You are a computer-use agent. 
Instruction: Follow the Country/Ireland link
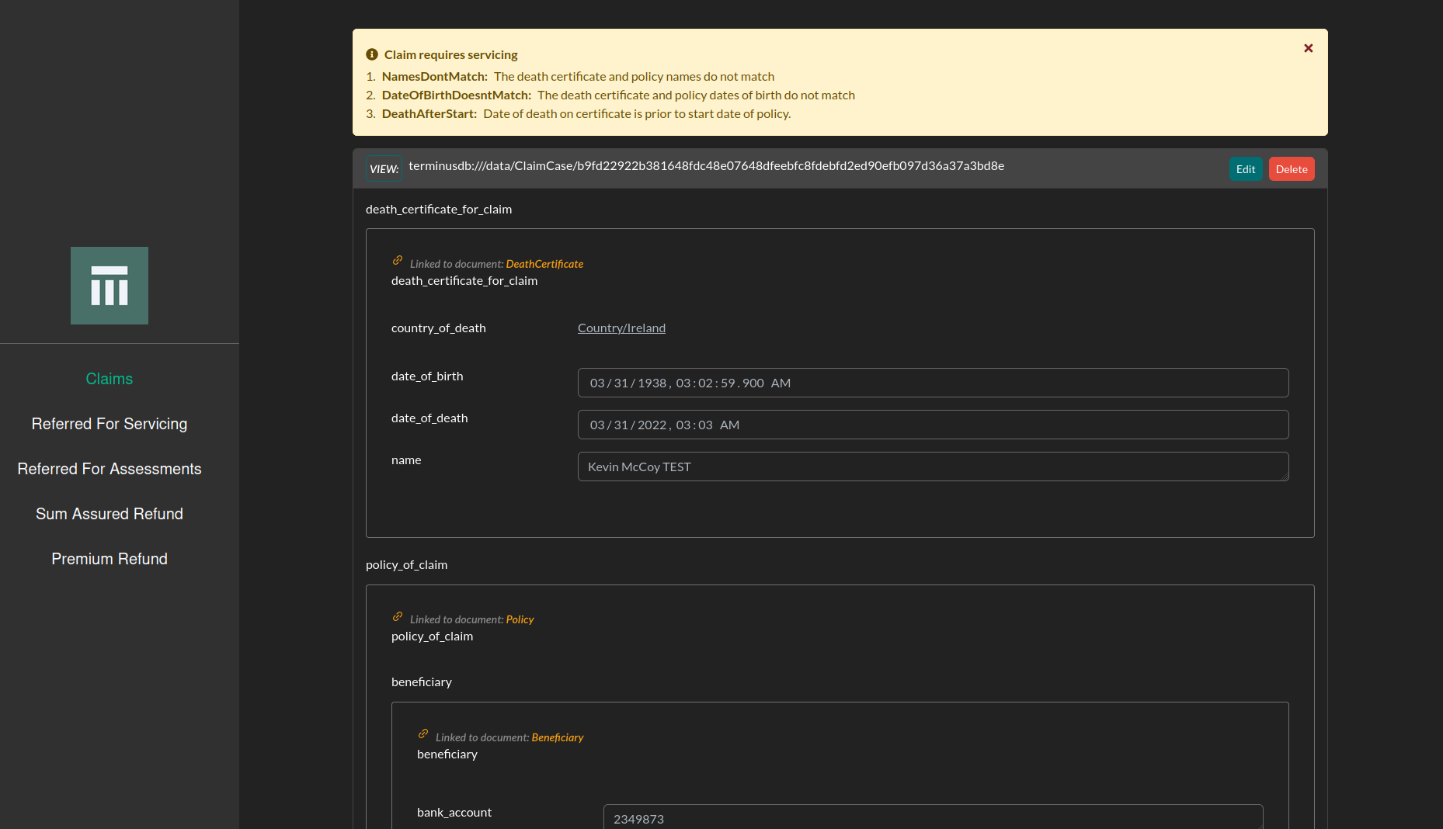[621, 328]
